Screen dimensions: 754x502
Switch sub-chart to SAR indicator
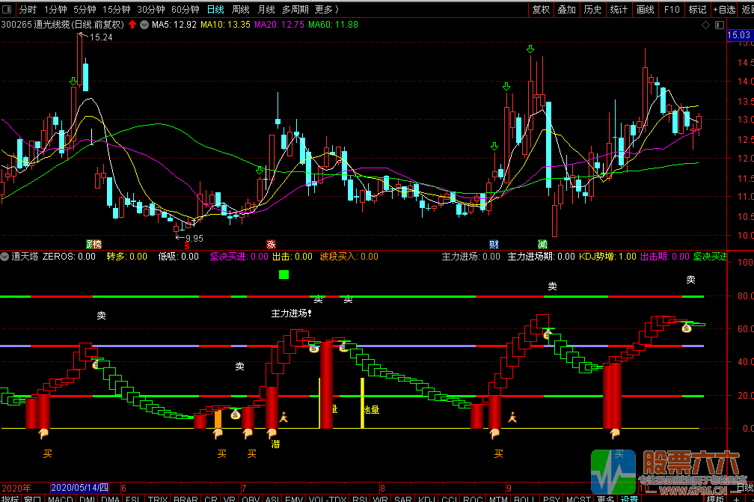[403, 498]
